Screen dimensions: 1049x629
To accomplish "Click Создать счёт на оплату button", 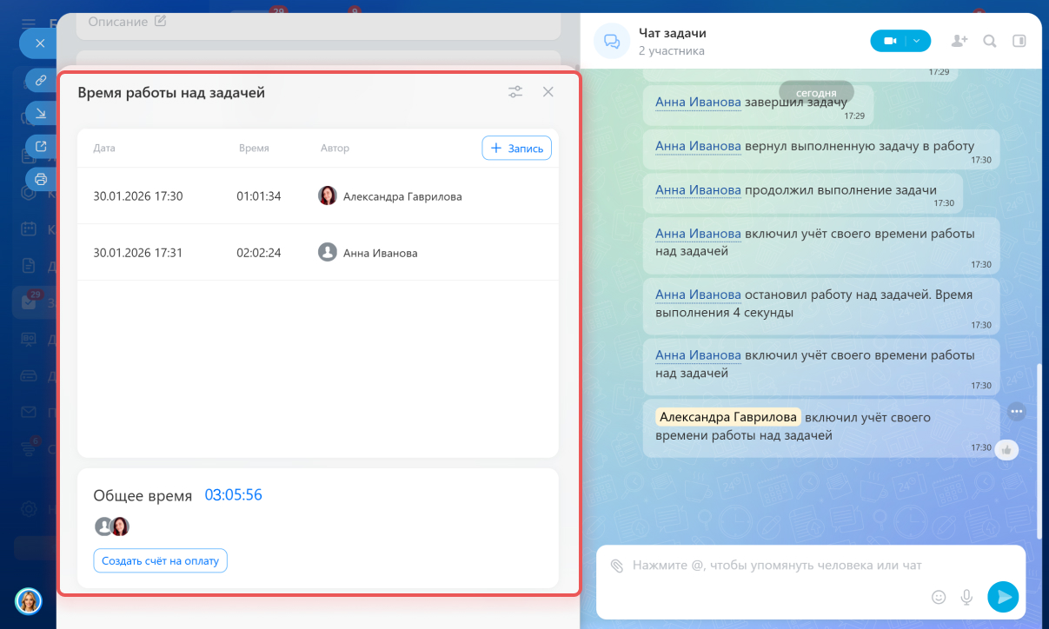I will coord(160,561).
